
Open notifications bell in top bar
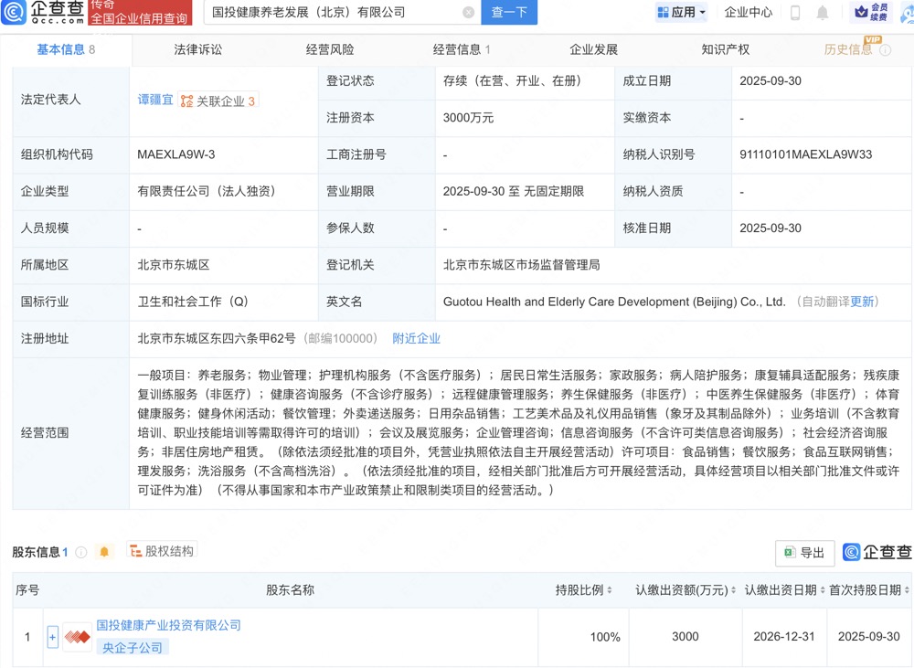click(x=823, y=13)
